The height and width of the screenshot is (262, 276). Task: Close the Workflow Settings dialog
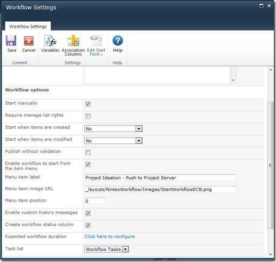click(269, 6)
